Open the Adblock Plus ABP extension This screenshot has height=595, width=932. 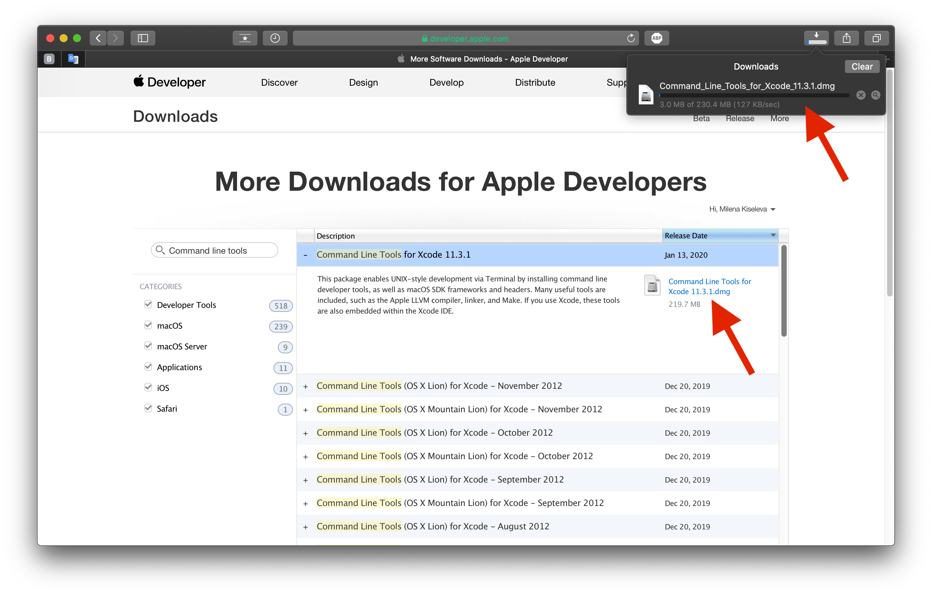(657, 38)
